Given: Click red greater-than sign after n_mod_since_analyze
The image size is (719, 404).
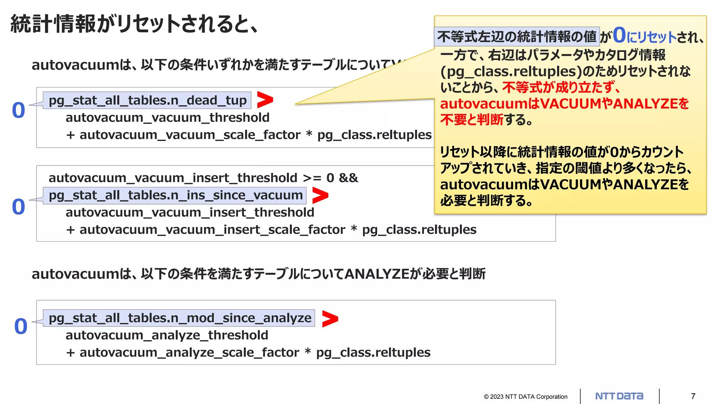Looking at the screenshot, I should point(330,318).
